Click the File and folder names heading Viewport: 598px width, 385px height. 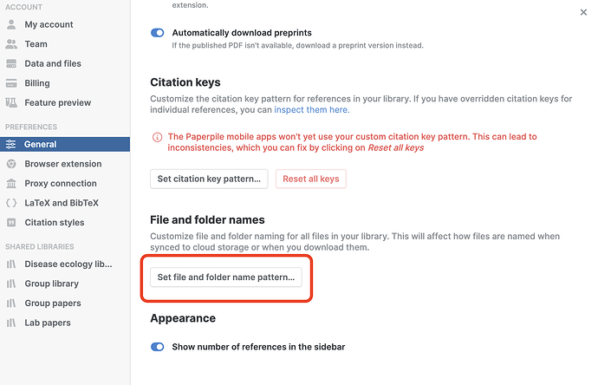pos(207,219)
